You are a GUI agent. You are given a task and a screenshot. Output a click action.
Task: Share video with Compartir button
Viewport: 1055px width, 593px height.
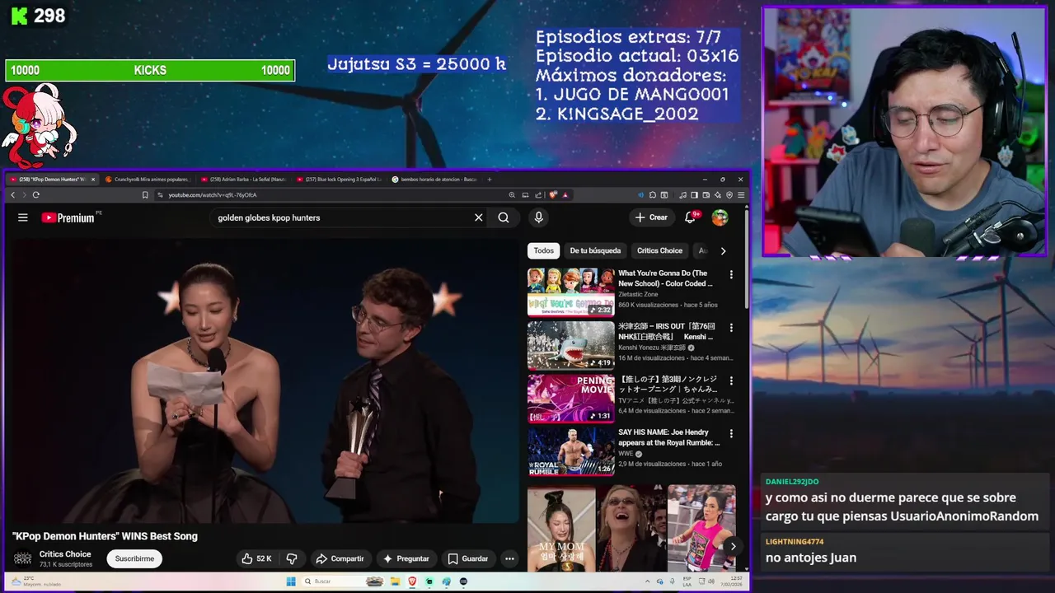pyautogui.click(x=340, y=558)
